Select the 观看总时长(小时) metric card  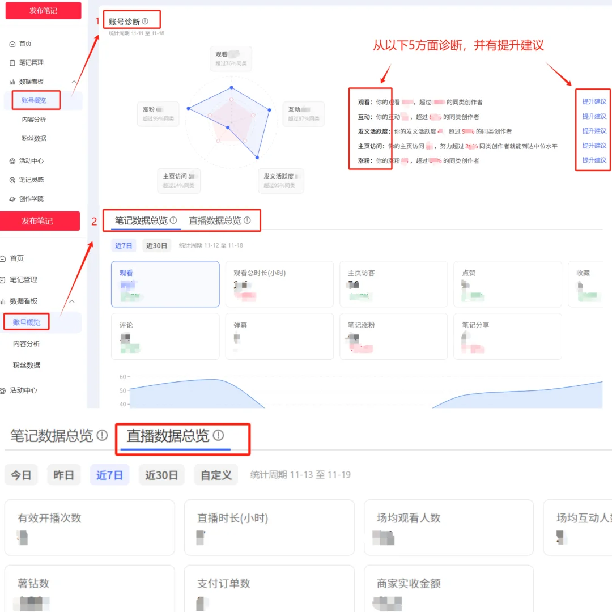[x=279, y=284]
